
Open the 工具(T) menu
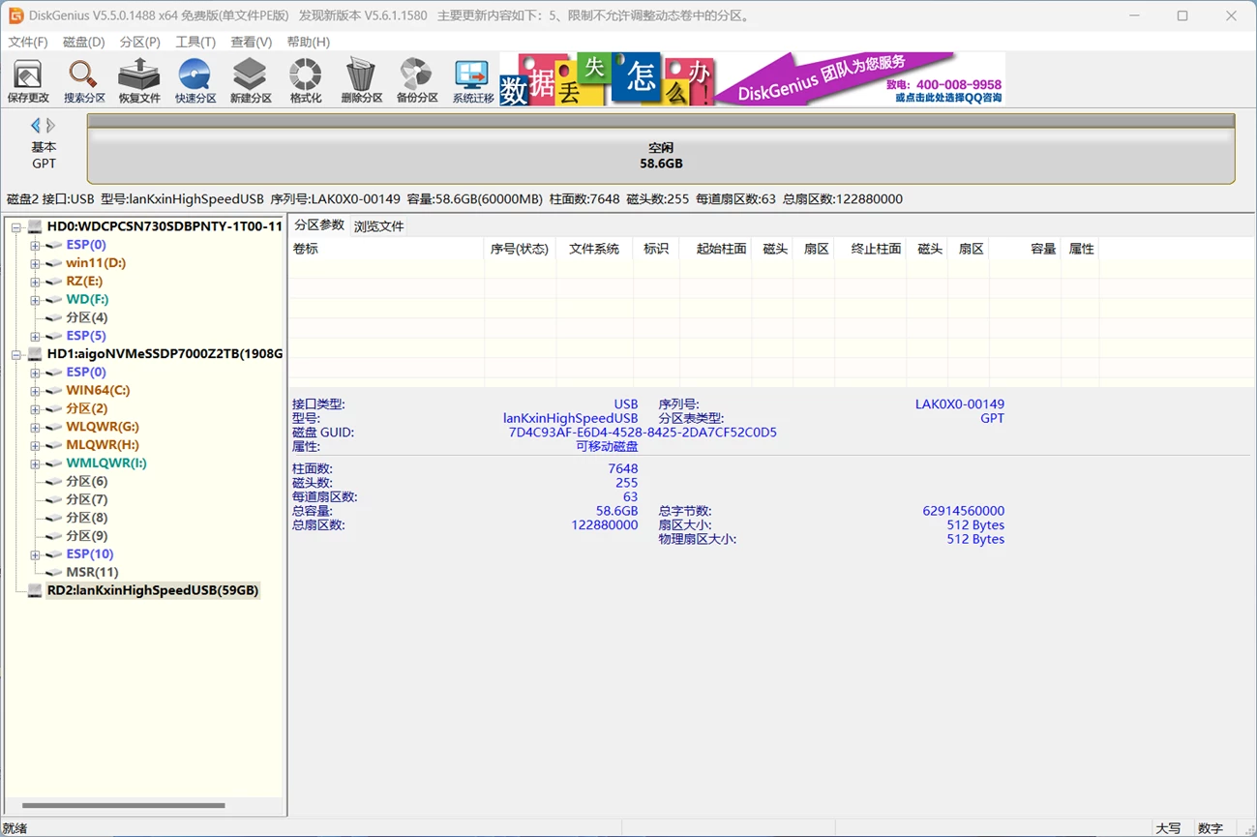pos(195,42)
